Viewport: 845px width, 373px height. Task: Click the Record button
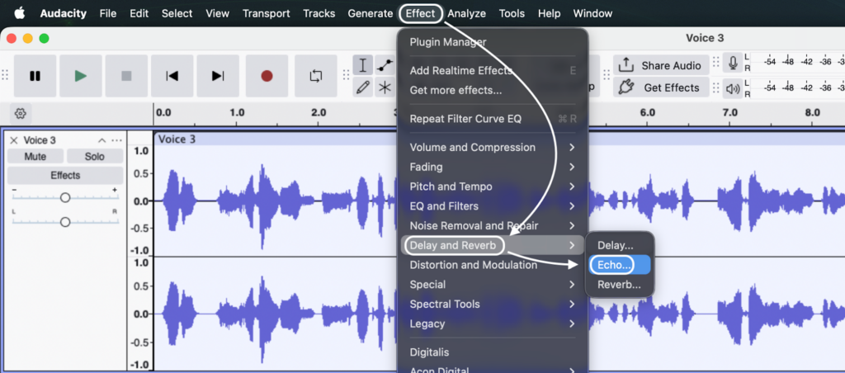pos(266,76)
